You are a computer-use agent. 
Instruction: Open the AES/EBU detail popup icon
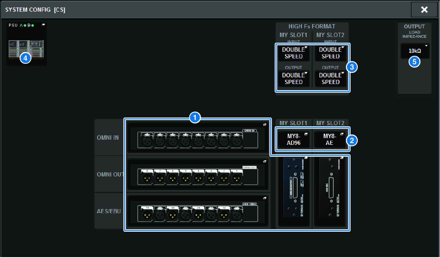(264, 199)
